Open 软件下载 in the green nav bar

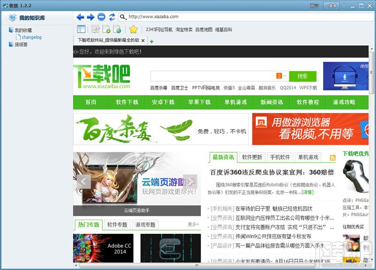[x=127, y=102]
